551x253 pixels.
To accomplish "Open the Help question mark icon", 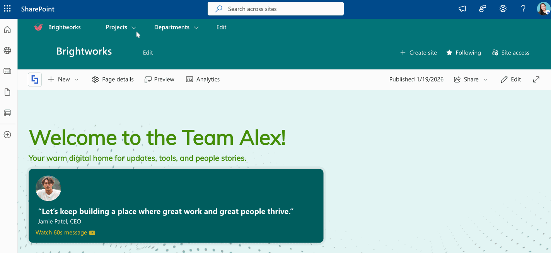I will (x=523, y=8).
